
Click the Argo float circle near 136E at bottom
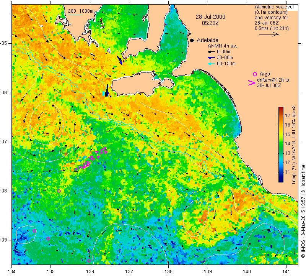pos(89,261)
